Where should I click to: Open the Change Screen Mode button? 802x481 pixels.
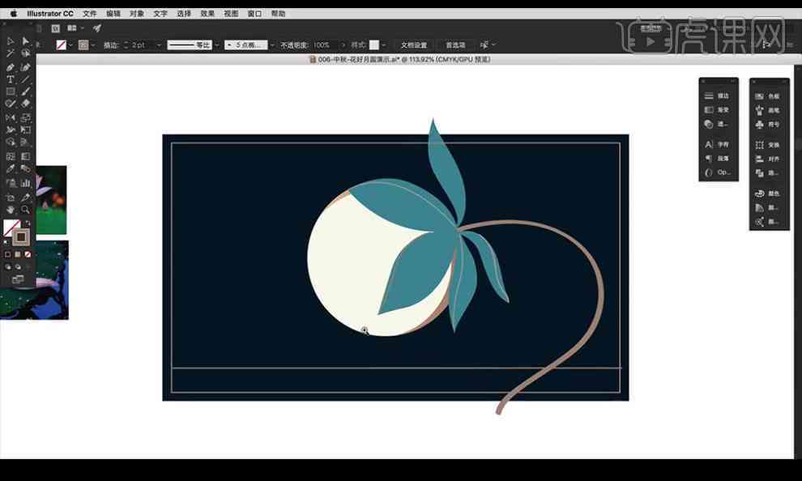click(18, 279)
